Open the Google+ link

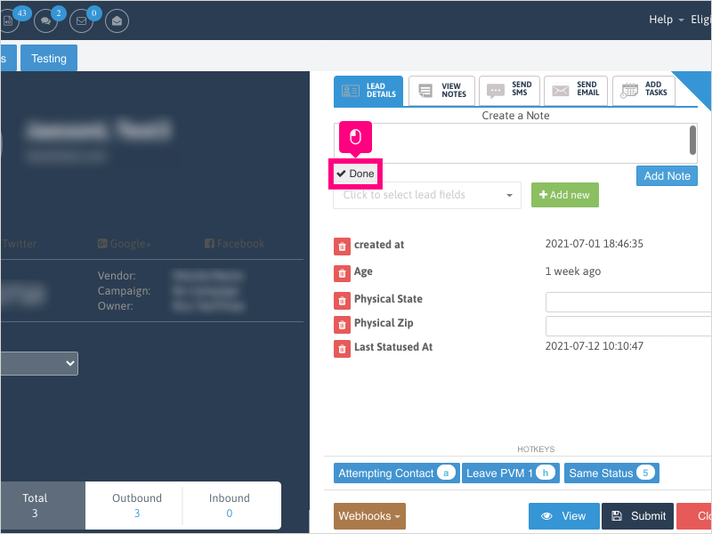124,243
